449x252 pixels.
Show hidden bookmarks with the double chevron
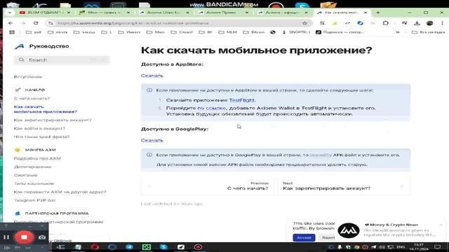(x=398, y=32)
